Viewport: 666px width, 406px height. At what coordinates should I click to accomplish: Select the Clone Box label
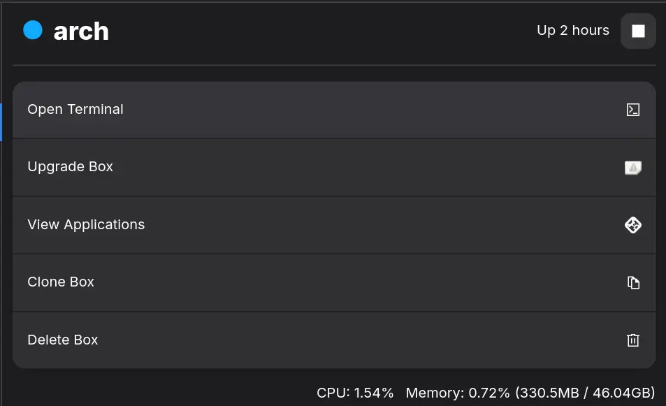(x=61, y=282)
